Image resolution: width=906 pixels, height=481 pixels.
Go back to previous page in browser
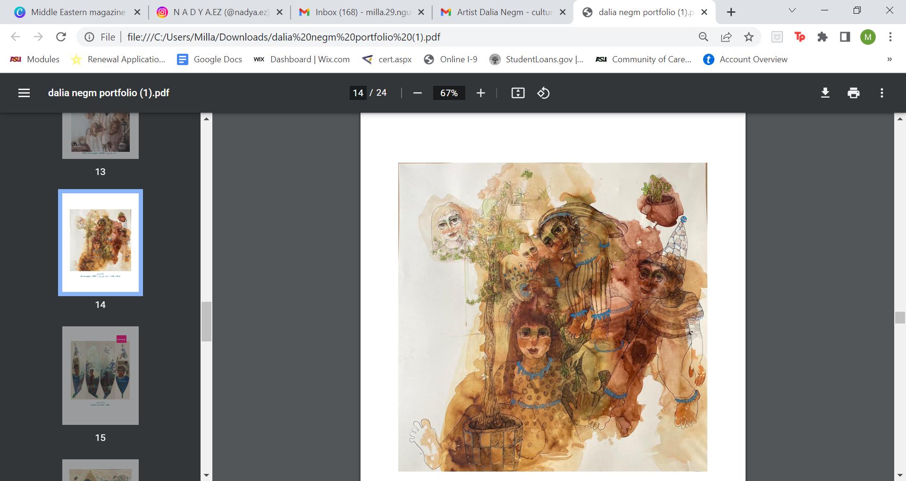(16, 37)
